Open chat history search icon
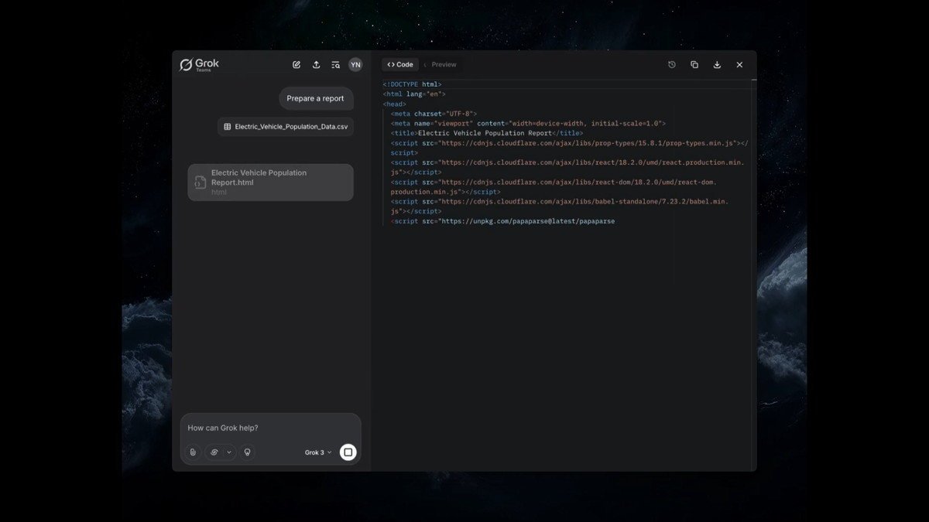Screen dimensions: 929x522 pos(335,65)
